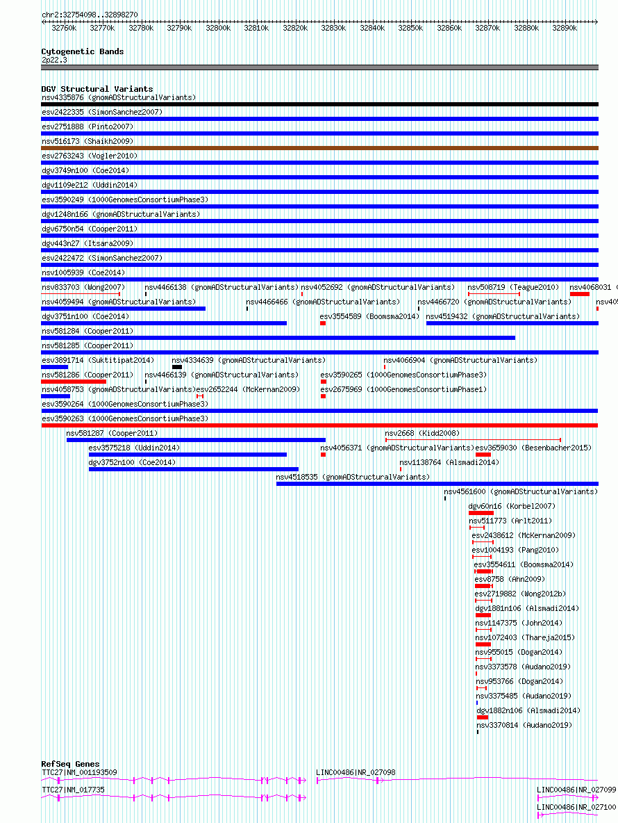Click nsv4052692 gnomADStructuralVariants label
The image size is (618, 823).
378,288
